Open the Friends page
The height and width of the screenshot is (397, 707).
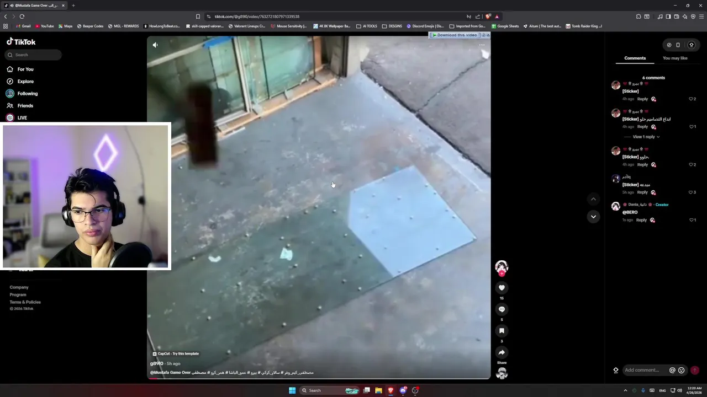tap(20, 105)
